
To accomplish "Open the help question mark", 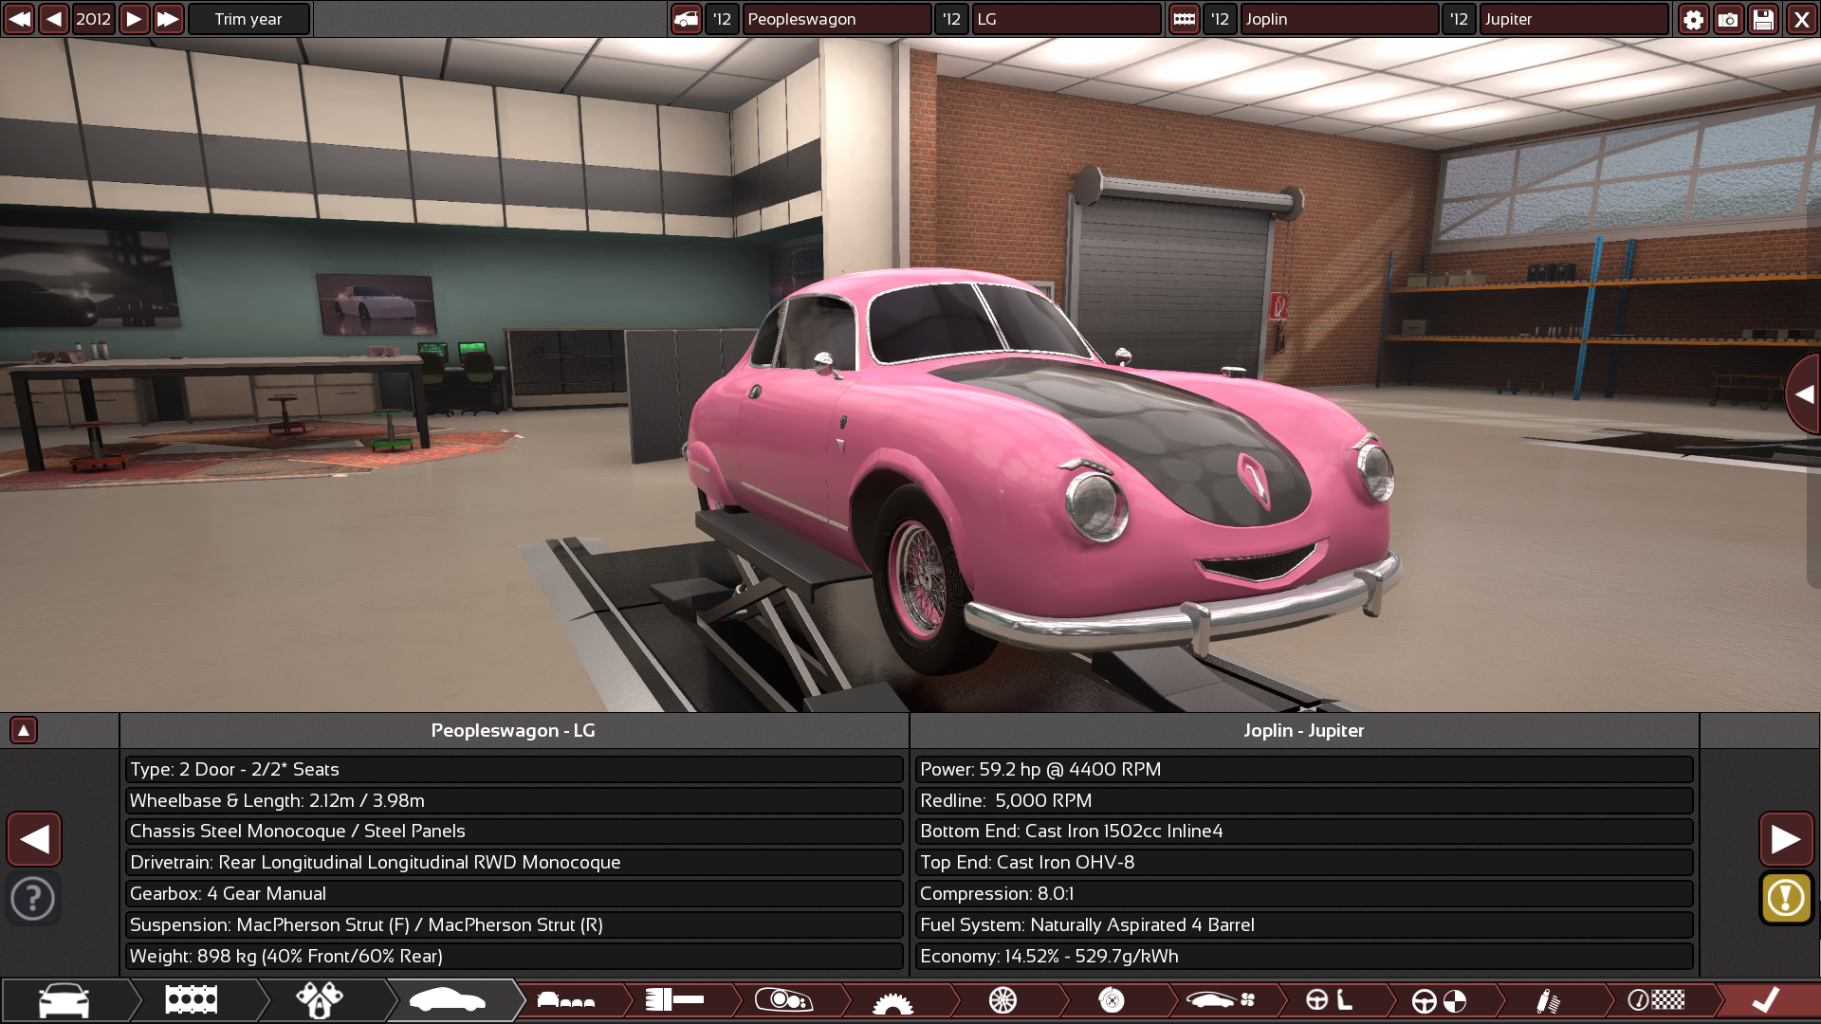I will 33,898.
